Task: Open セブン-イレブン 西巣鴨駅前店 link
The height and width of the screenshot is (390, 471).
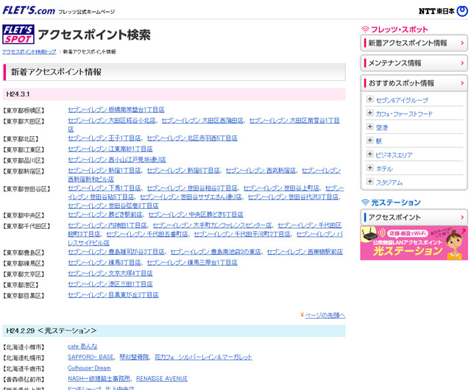Action: 305,252
